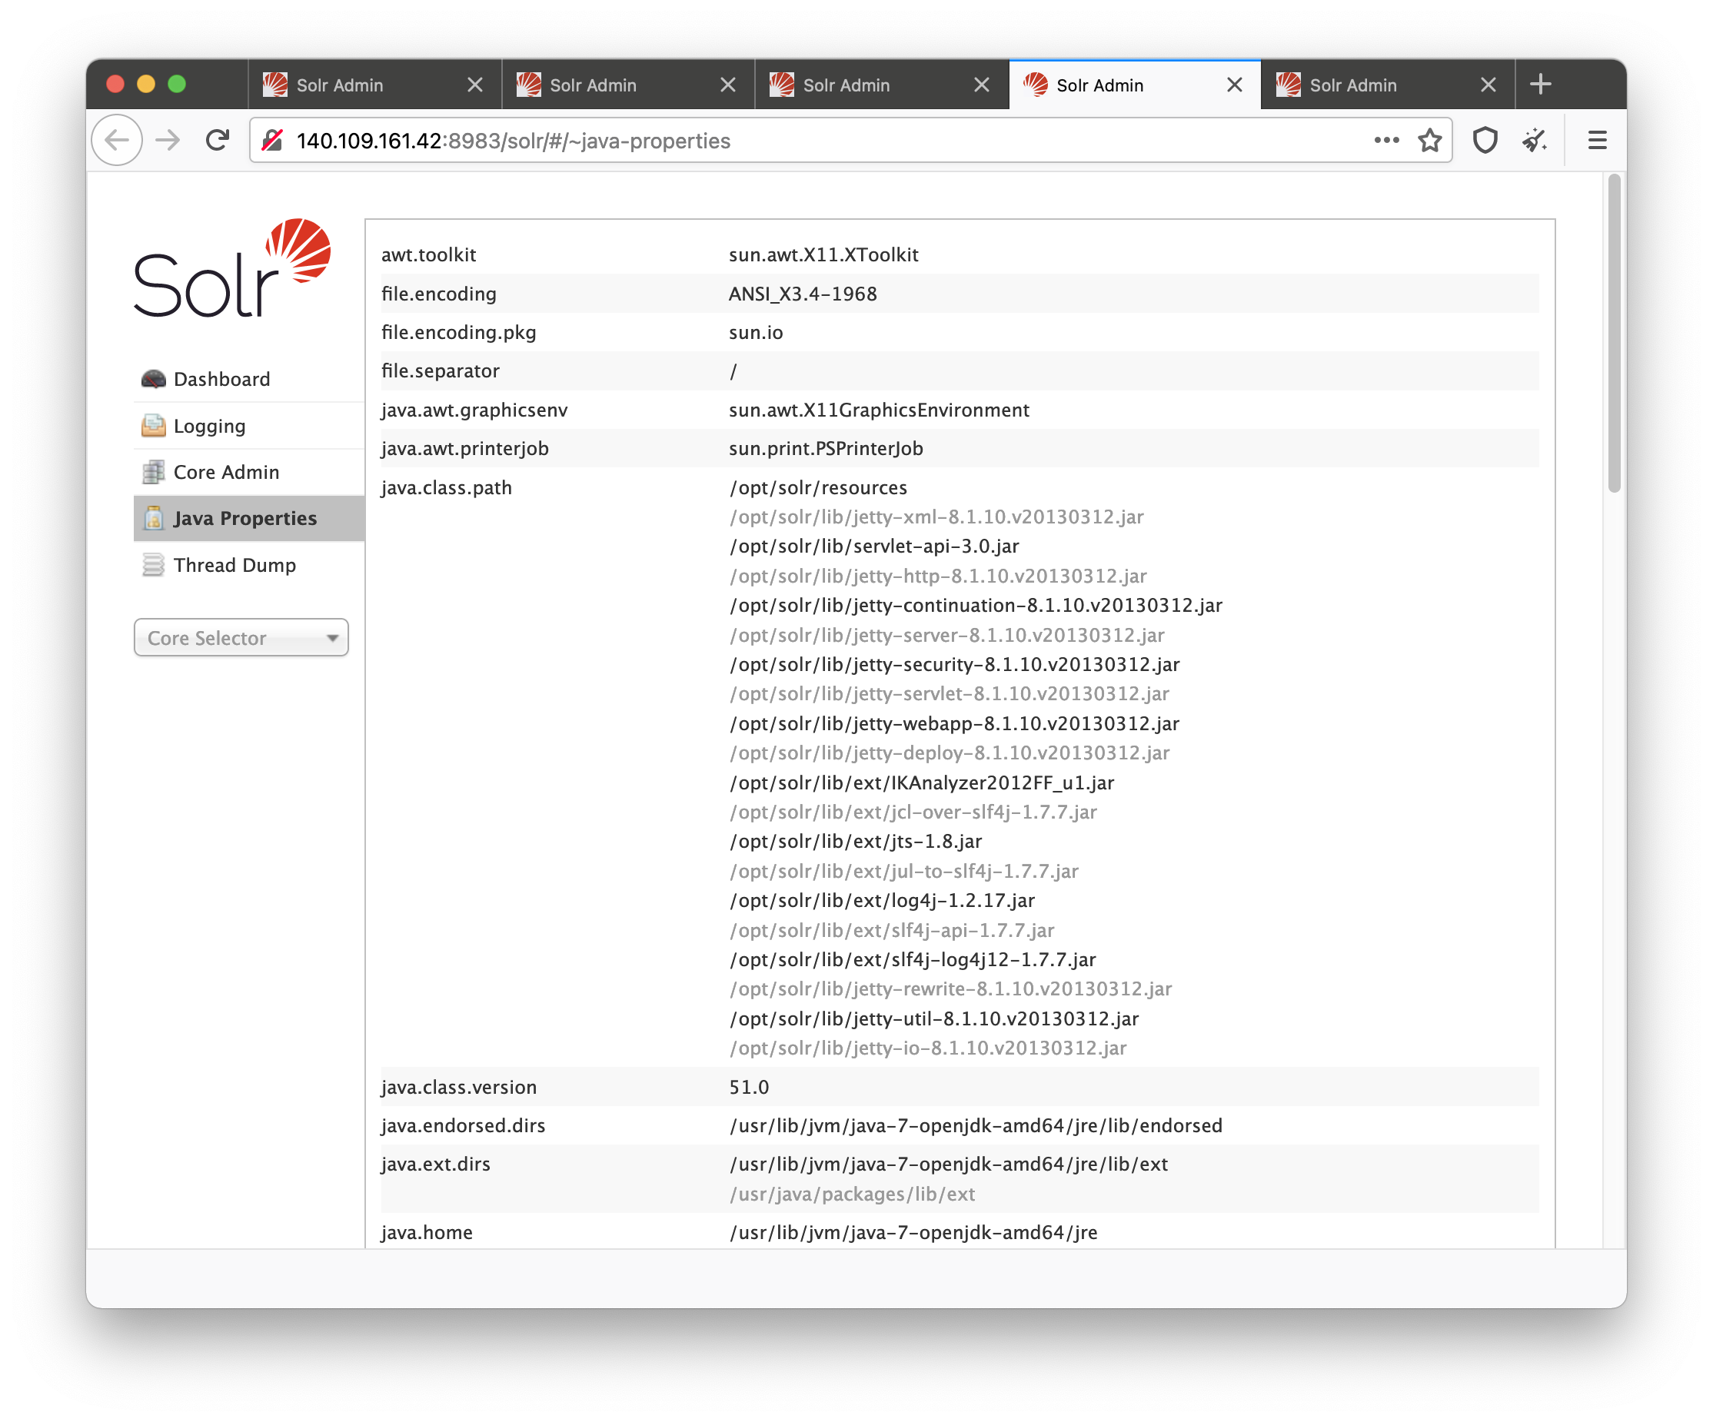The image size is (1713, 1422).
Task: Click the jetty-continuation jar path
Action: [x=976, y=605]
